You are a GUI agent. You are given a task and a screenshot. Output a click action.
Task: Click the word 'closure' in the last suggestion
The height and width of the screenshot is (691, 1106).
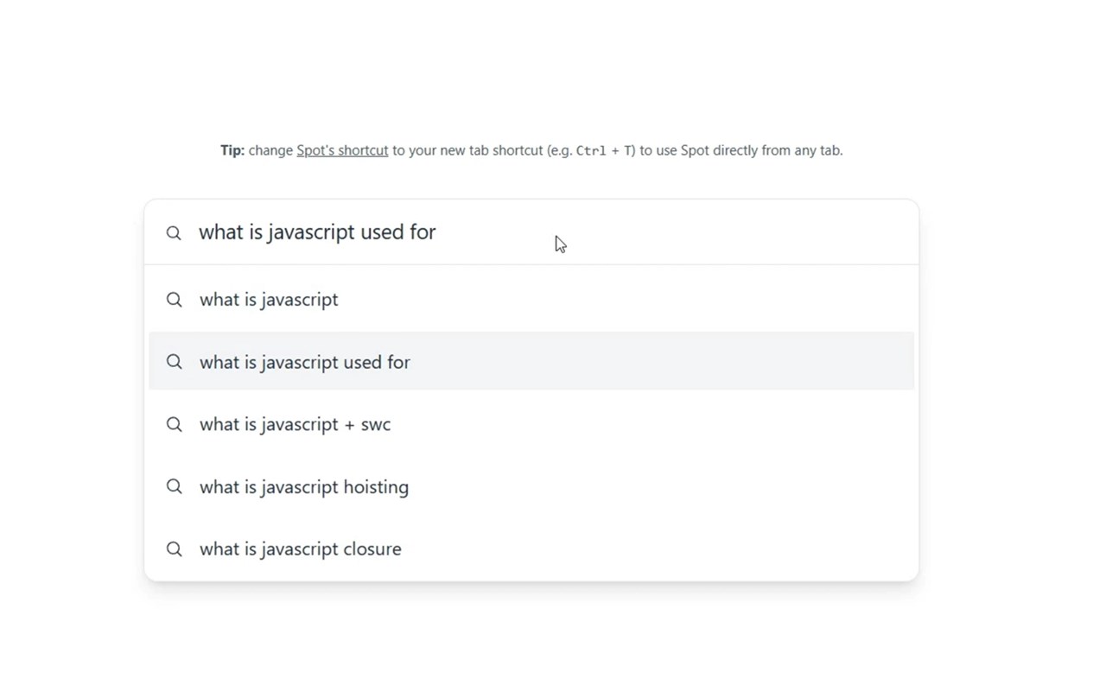tap(372, 548)
